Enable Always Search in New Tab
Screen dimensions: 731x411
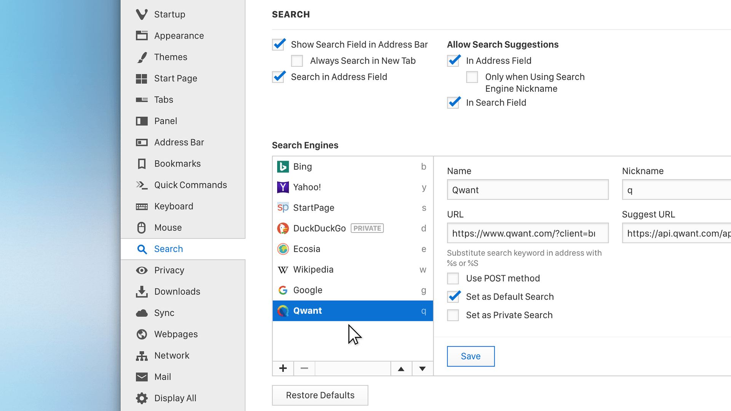[297, 61]
